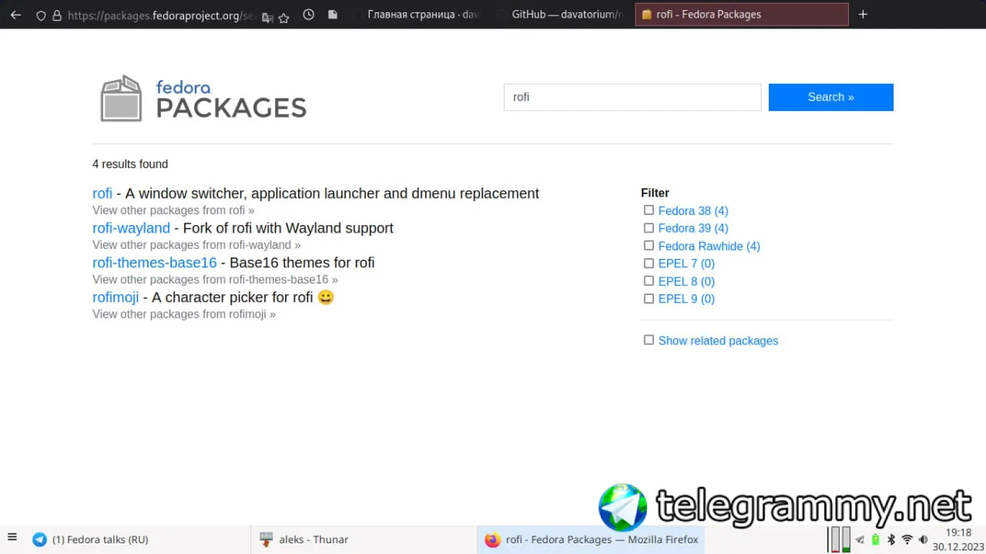Bookmark this page with the star icon
The height and width of the screenshot is (554, 986).
point(283,16)
